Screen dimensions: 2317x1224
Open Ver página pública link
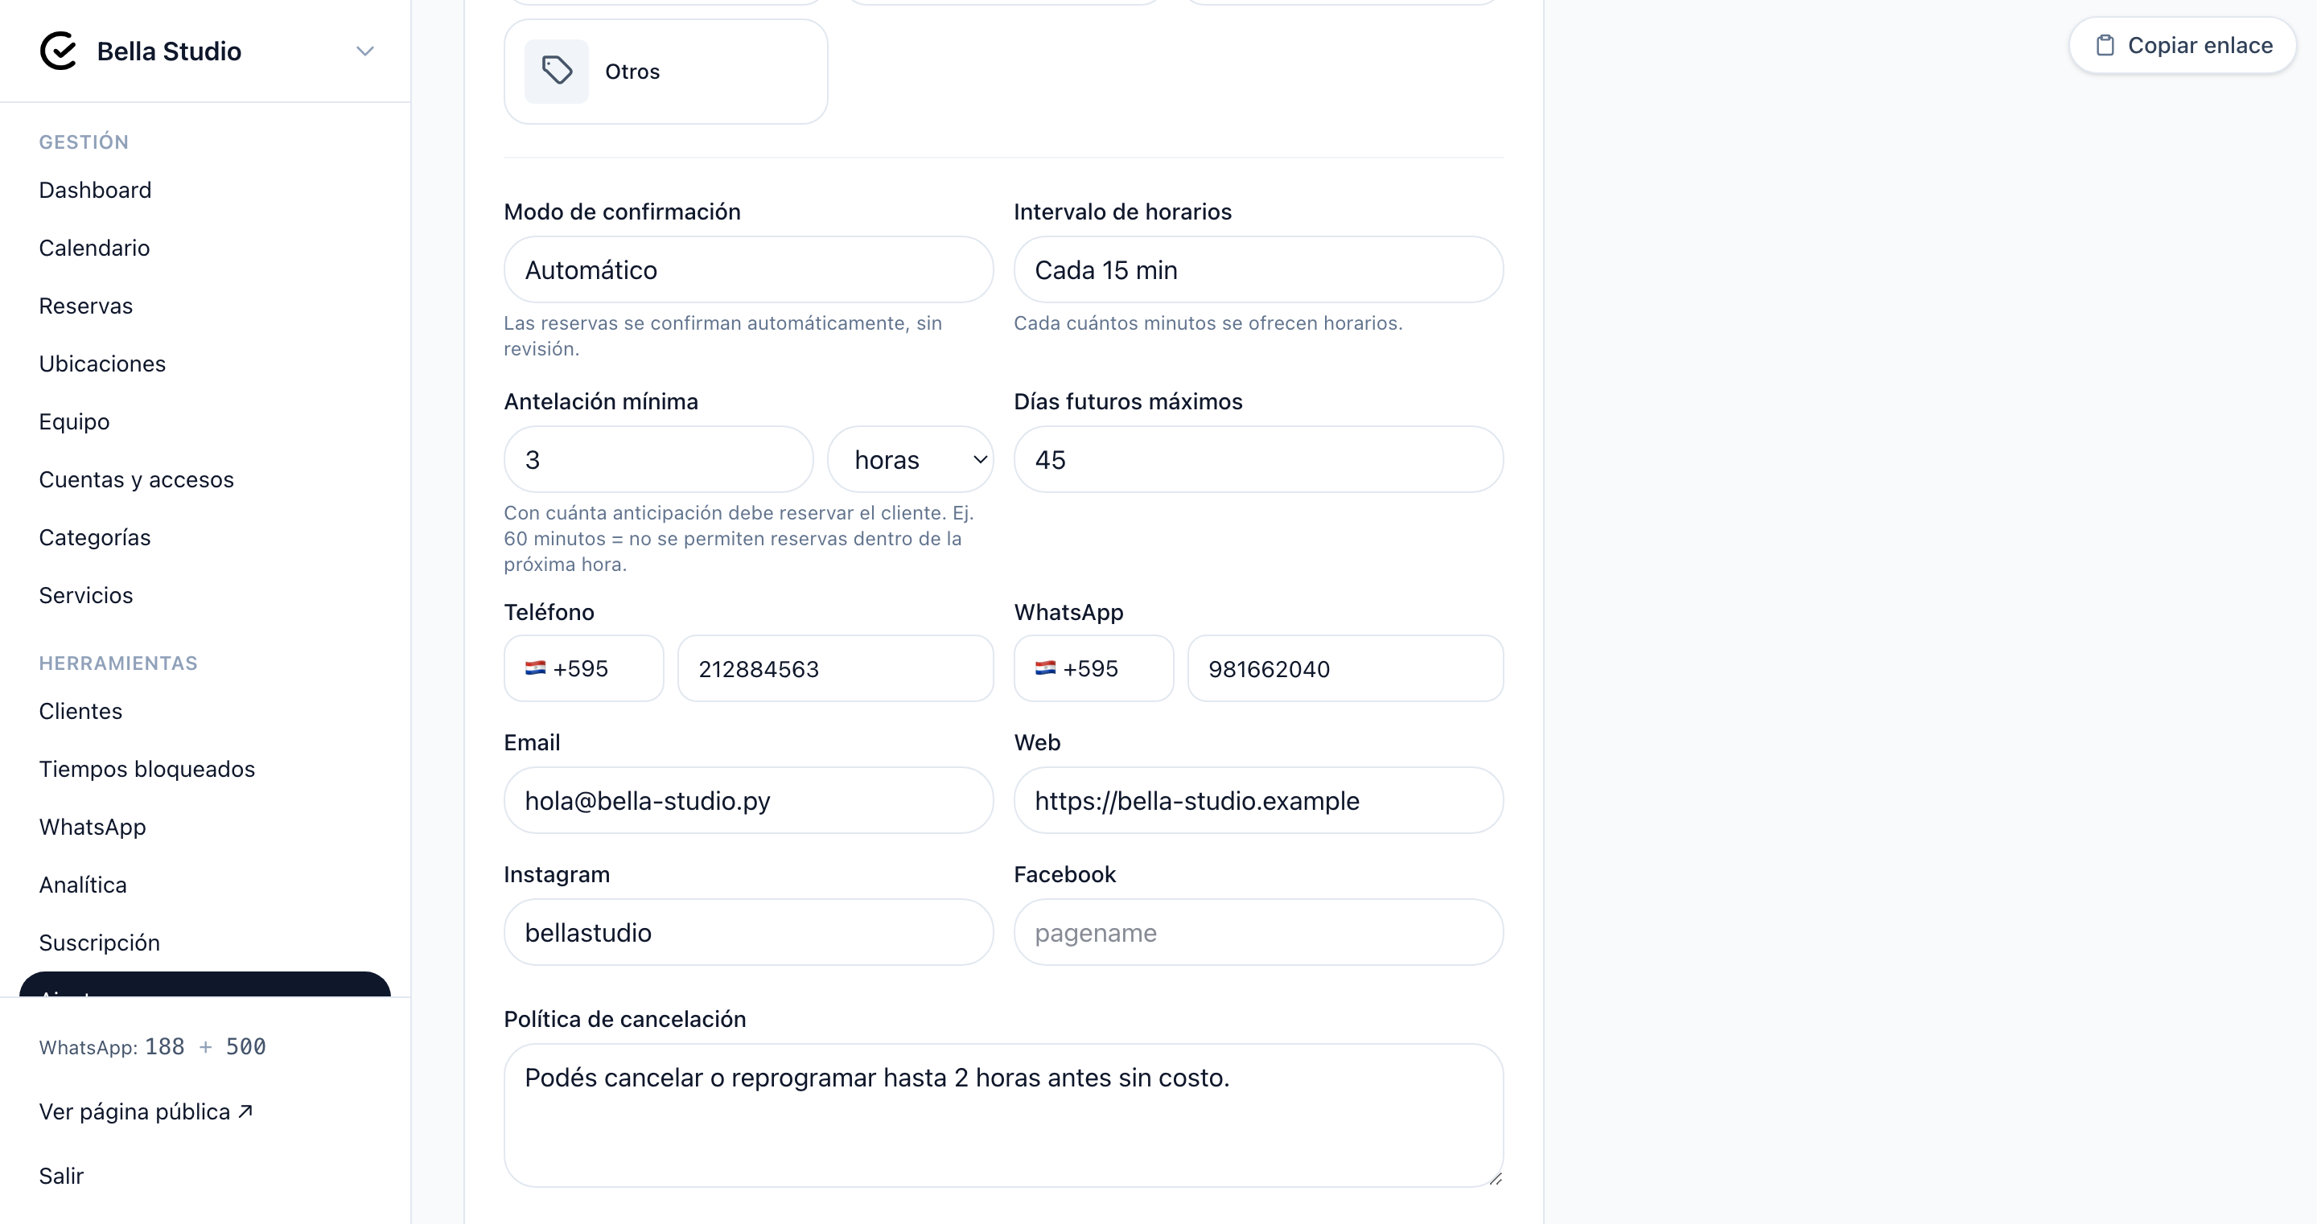pos(146,1112)
